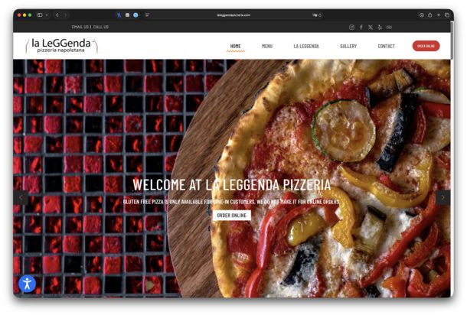Image resolution: width=467 pixels, height=315 pixels.
Task: Click the white Order Online hero button
Action: tap(232, 216)
